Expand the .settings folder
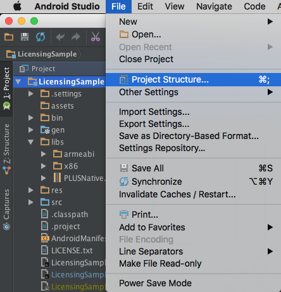The width and height of the screenshot is (281, 292). click(31, 93)
